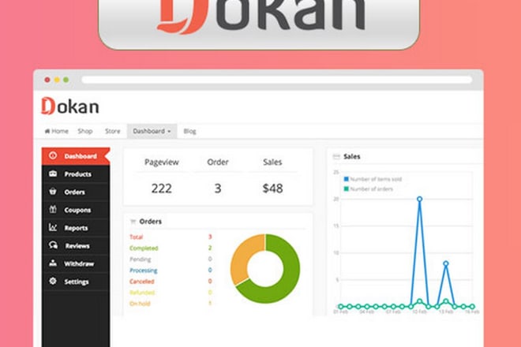521x347 pixels.
Task: Select Products in the sidebar menu
Action: coord(76,174)
